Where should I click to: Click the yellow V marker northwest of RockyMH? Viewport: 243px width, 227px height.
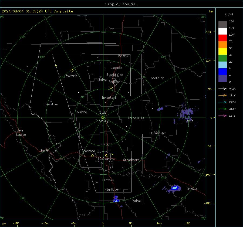[56, 66]
